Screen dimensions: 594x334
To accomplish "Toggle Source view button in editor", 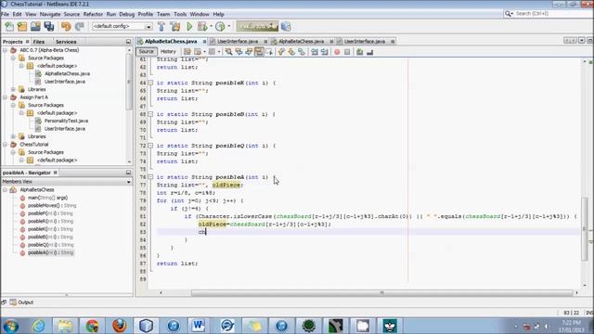I will click(x=147, y=52).
